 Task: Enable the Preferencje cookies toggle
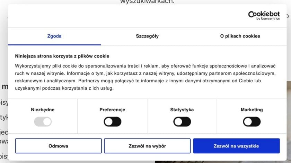pyautogui.click(x=113, y=122)
